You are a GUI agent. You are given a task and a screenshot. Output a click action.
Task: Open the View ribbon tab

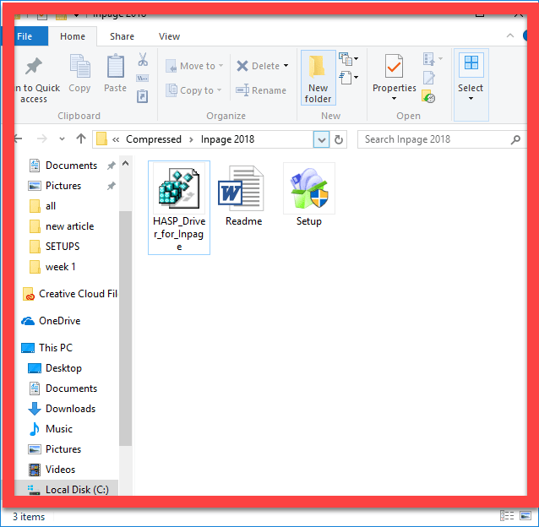coord(169,36)
